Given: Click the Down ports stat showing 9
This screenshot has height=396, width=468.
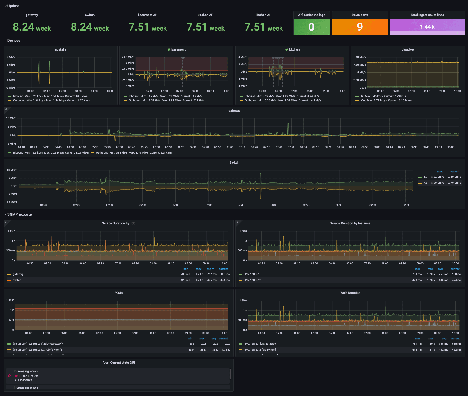Looking at the screenshot, I should [x=360, y=27].
